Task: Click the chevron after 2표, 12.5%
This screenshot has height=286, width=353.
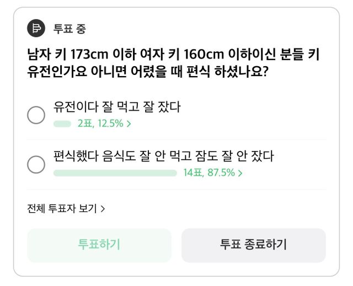Action: 129,124
